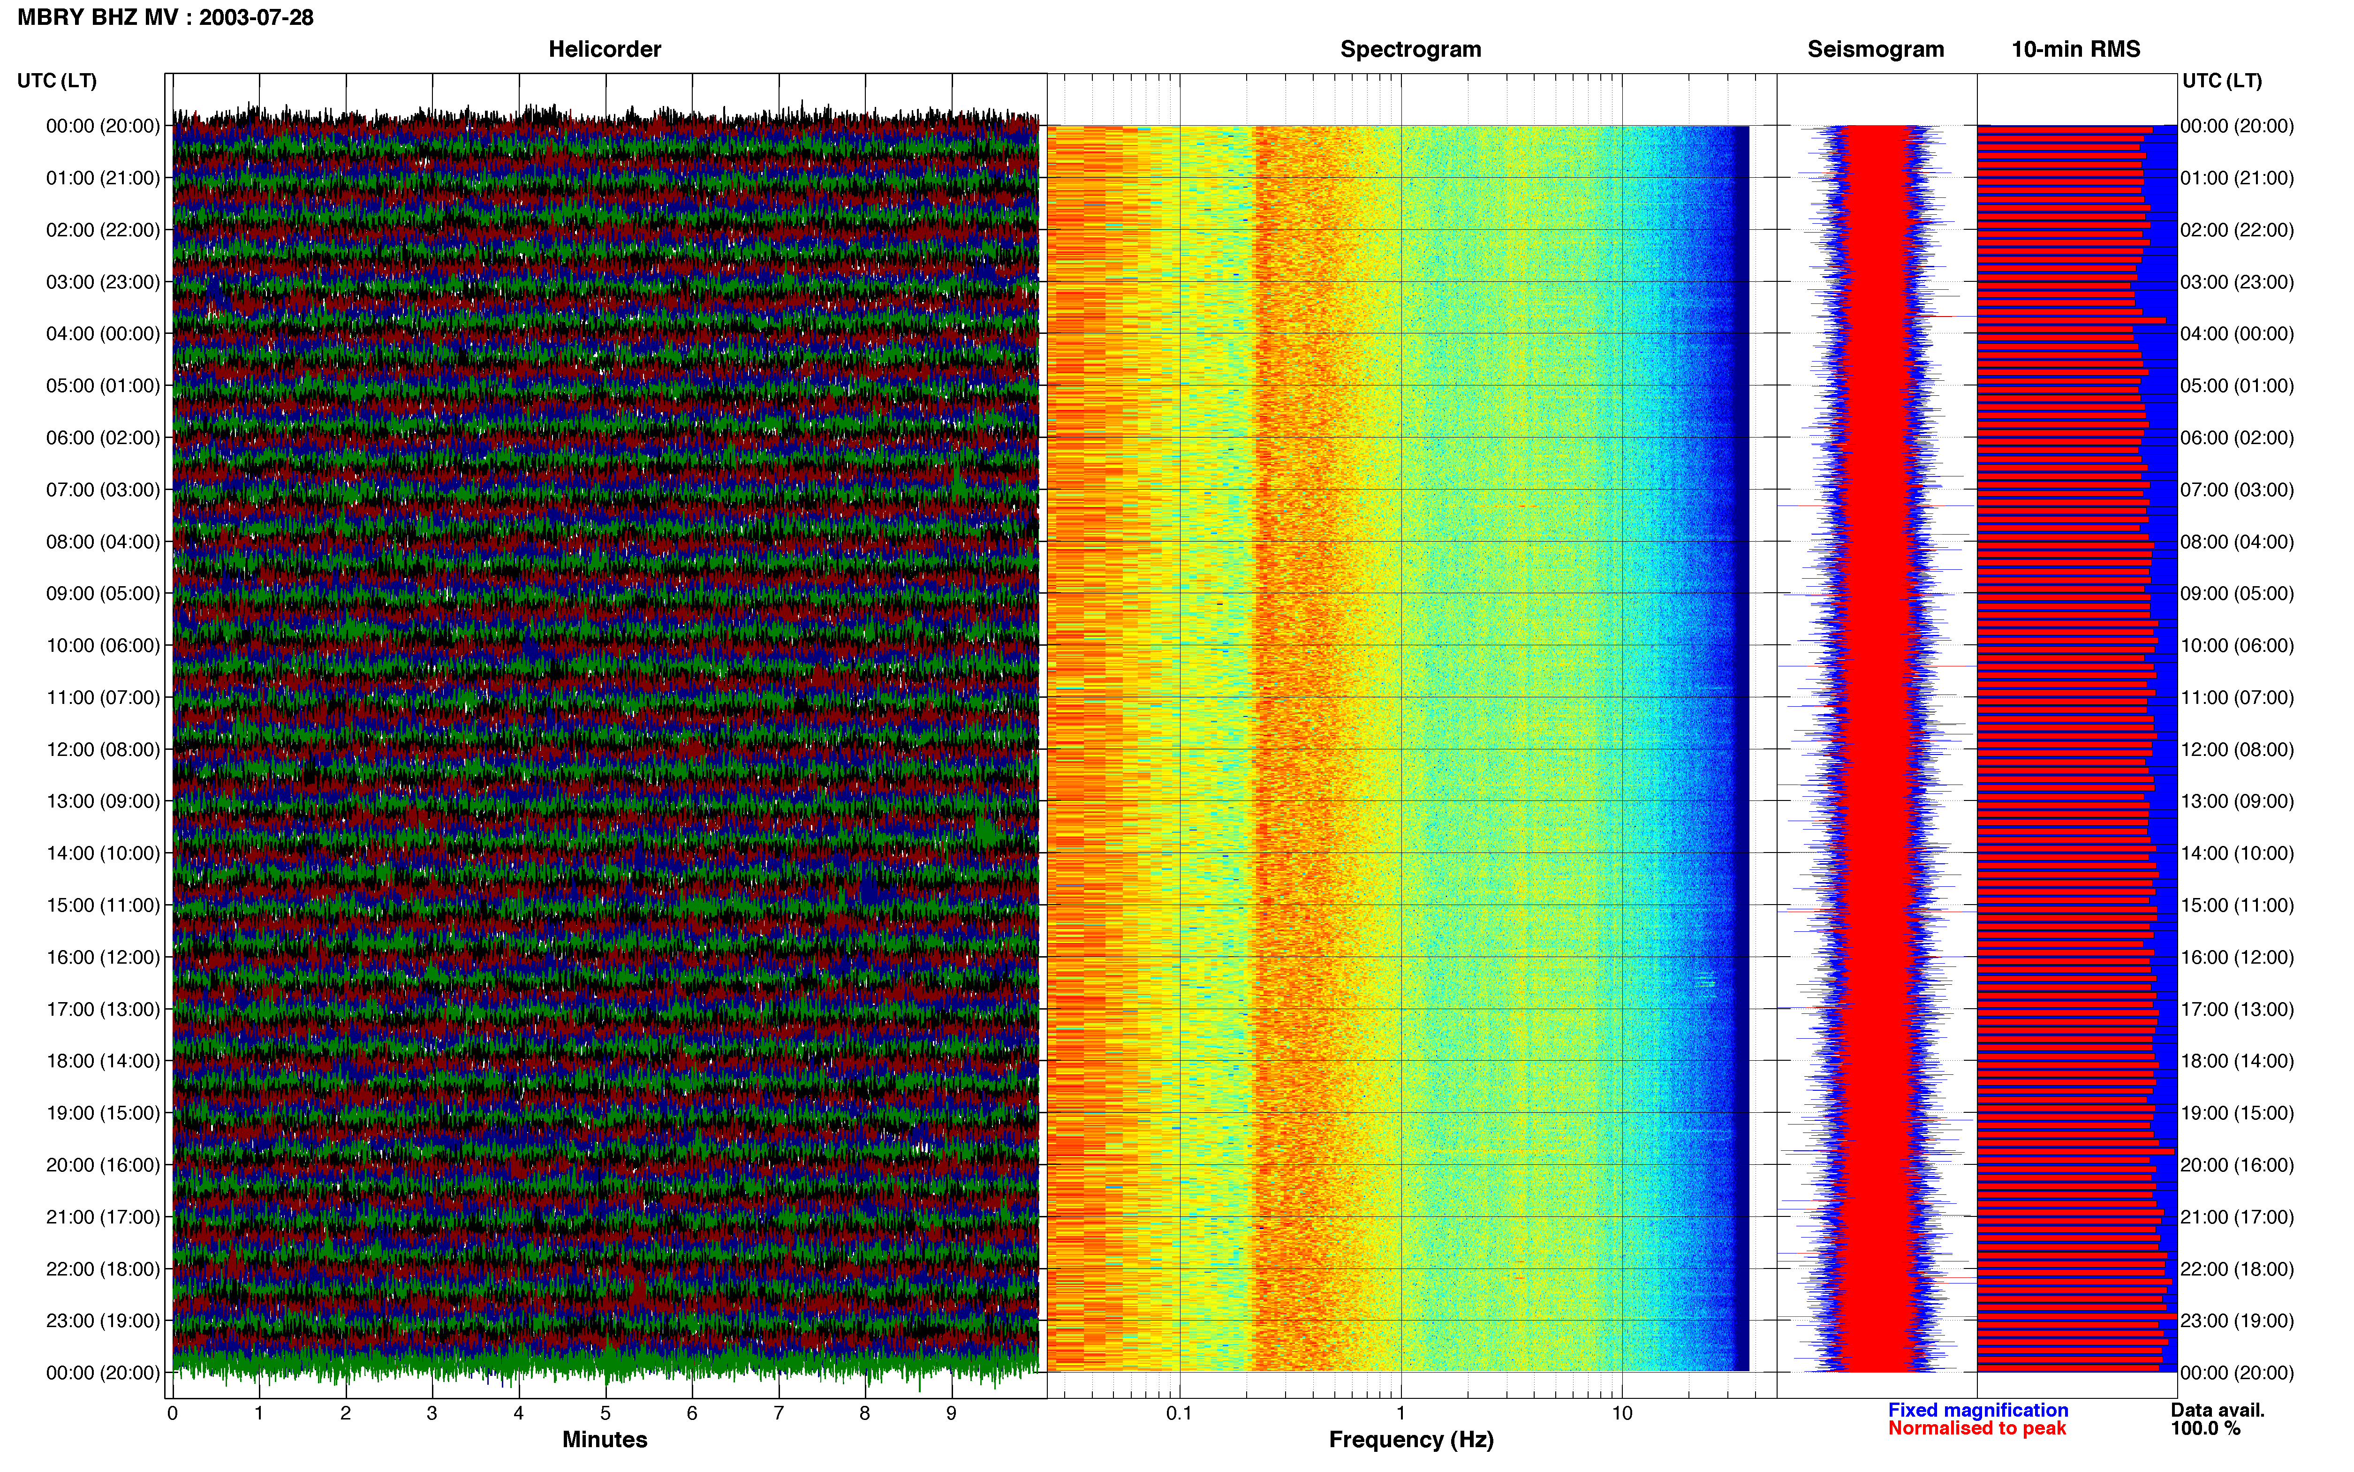Click helicorder minute tick label '9'
The width and height of the screenshot is (2354, 1472).
pos(951,1413)
